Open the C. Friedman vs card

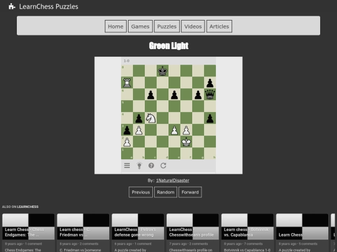83,233
